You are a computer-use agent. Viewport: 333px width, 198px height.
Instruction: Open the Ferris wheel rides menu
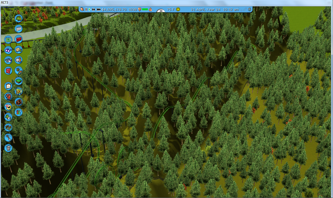(x=8, y=96)
